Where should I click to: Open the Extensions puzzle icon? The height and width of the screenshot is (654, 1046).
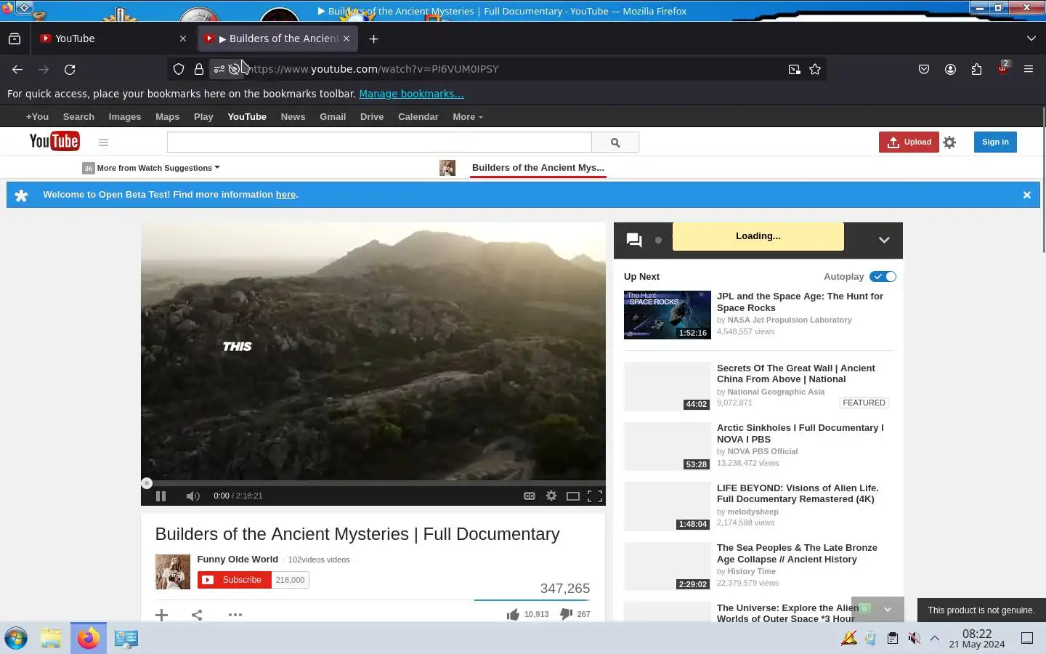[976, 69]
